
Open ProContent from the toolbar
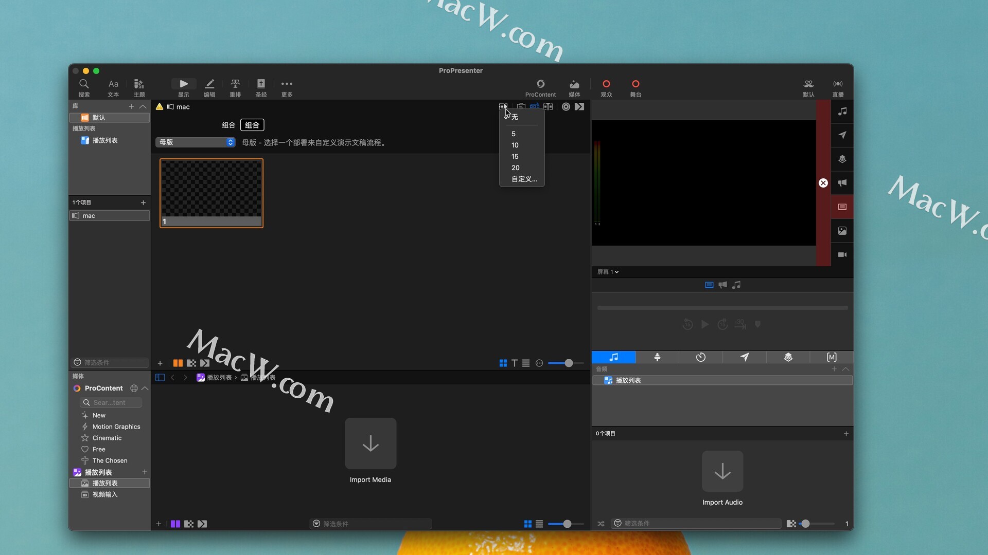click(x=540, y=87)
